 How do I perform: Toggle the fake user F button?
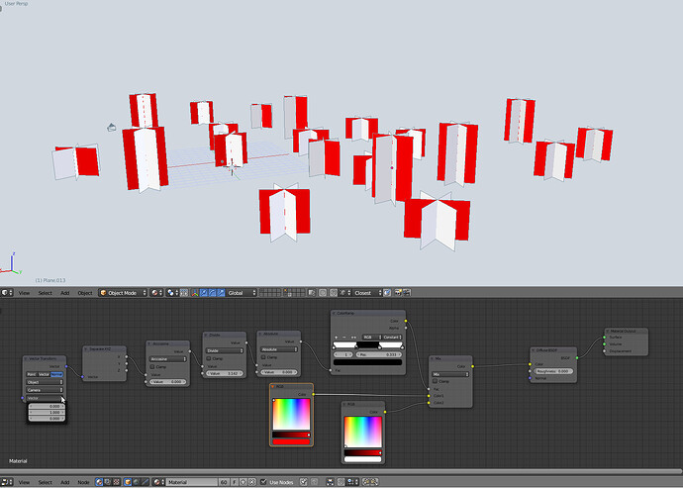[x=235, y=482]
